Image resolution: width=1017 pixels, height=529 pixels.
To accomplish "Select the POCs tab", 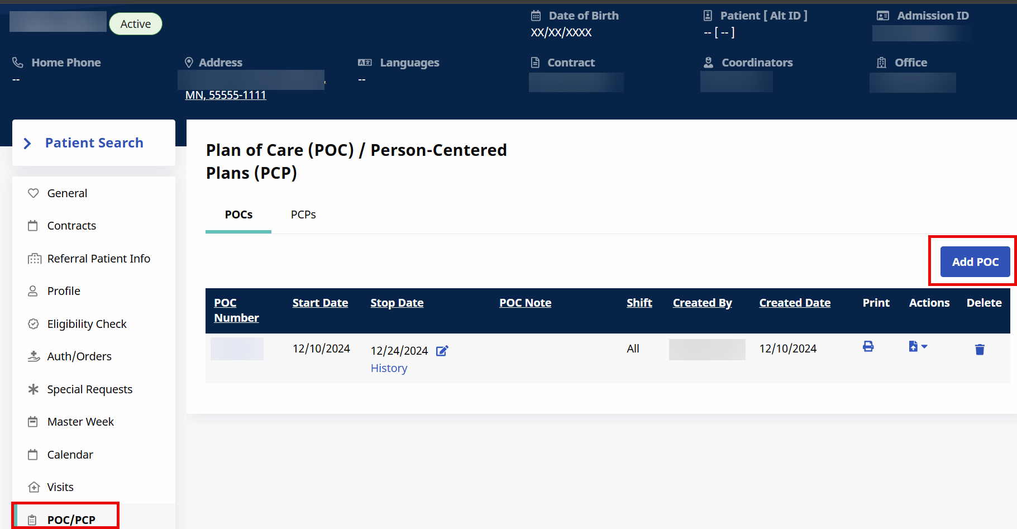I will click(x=238, y=215).
